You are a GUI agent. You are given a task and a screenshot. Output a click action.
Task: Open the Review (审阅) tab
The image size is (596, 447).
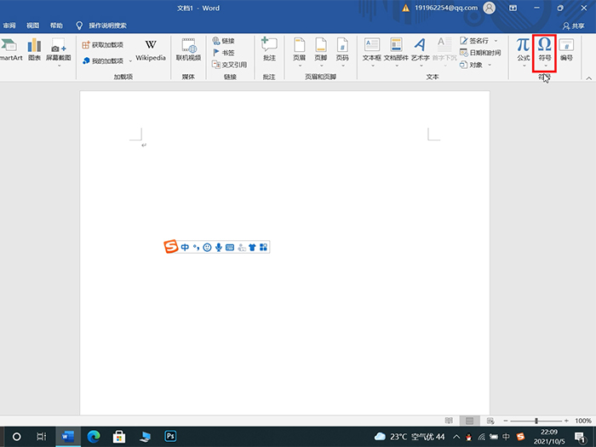pyautogui.click(x=9, y=26)
